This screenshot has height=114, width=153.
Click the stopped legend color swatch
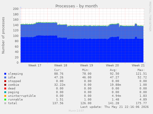(x=5, y=81)
